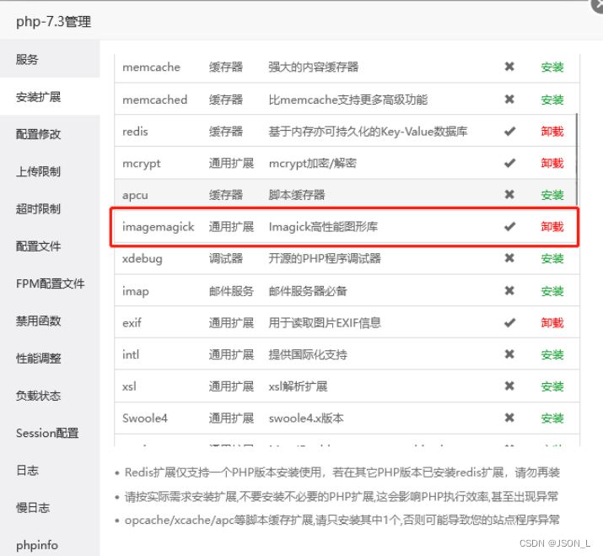Click the cross status icon for xsl
The height and width of the screenshot is (556, 603).
point(509,386)
